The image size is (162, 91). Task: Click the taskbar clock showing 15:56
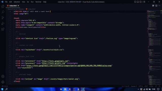(x=154, y=89)
